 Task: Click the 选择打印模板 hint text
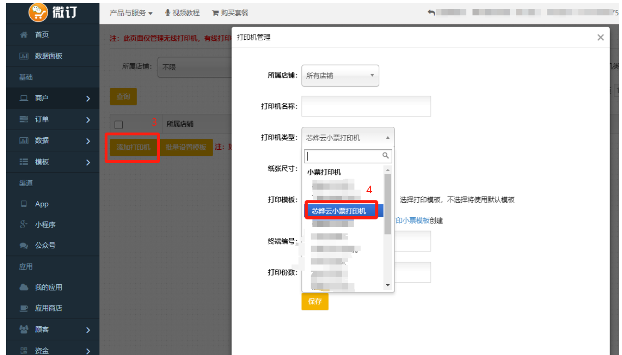(x=457, y=200)
